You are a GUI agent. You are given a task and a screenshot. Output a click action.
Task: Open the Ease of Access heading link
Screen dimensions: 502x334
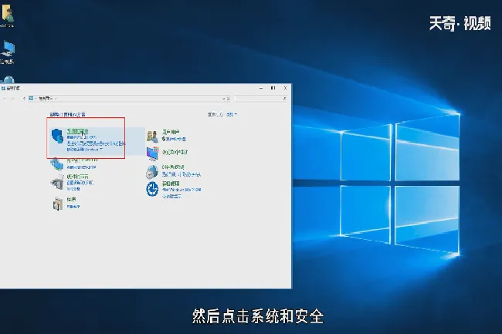(x=171, y=184)
